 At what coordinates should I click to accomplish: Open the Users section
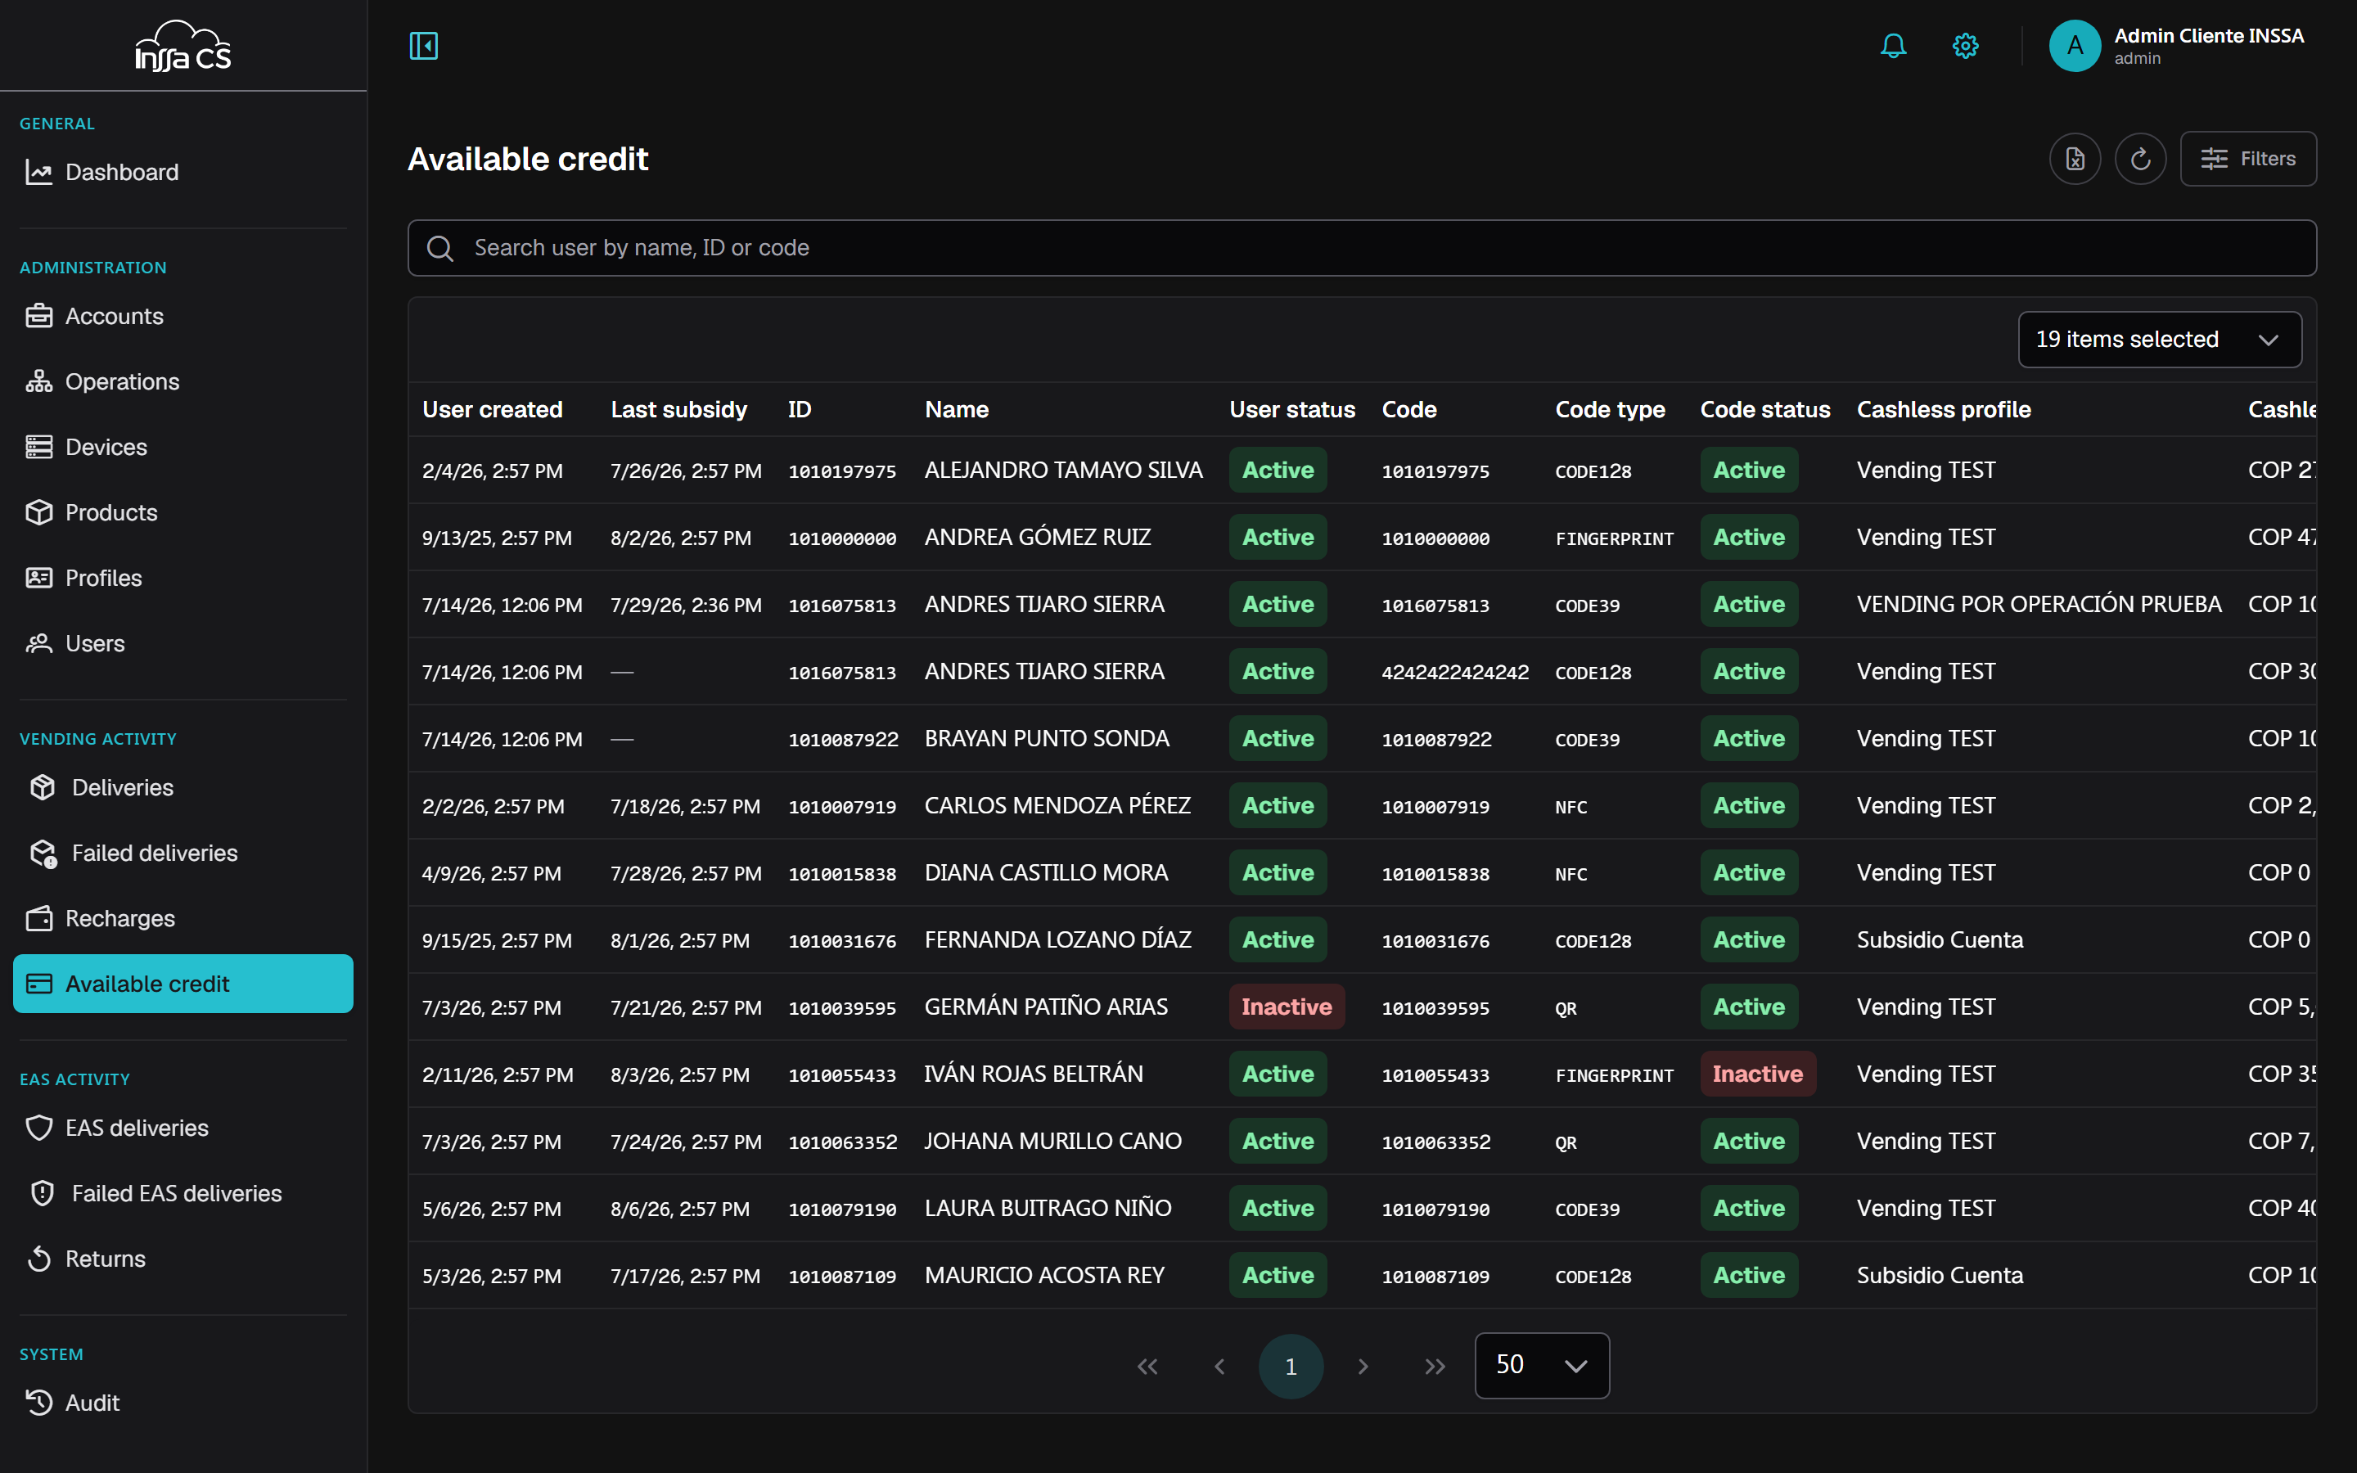pos(183,643)
